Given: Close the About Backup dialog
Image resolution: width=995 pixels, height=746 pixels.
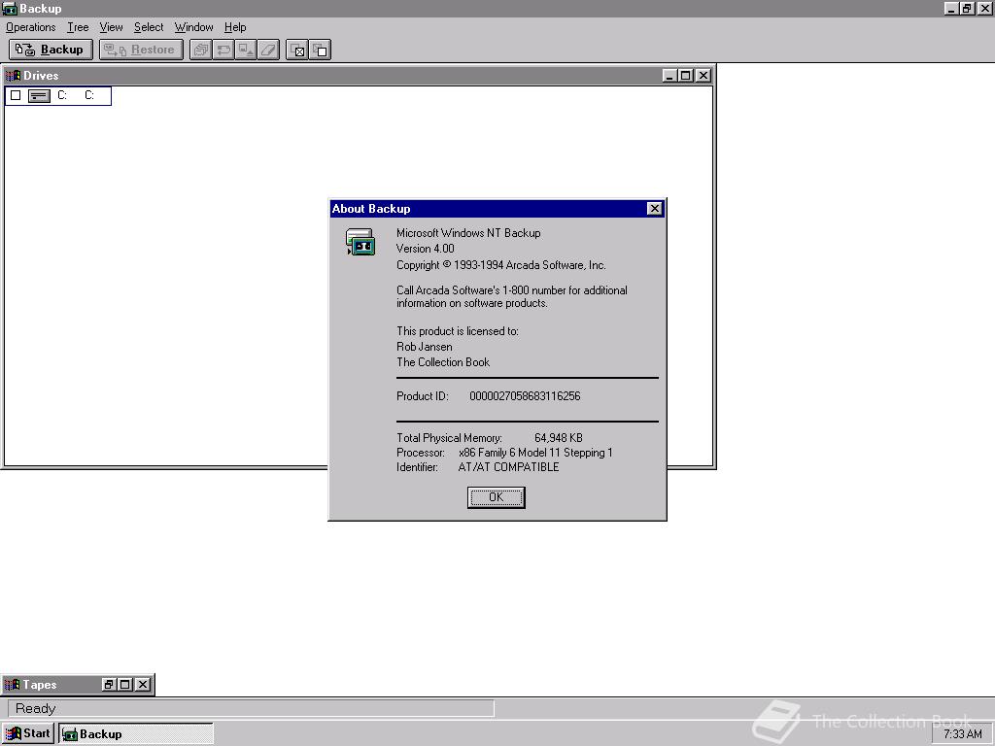Looking at the screenshot, I should [x=654, y=209].
